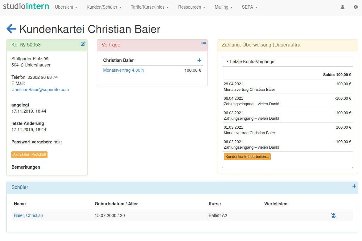Select the 06.03.2021 Zahlungseingang entry
The image size is (362, 241).
click(287, 116)
